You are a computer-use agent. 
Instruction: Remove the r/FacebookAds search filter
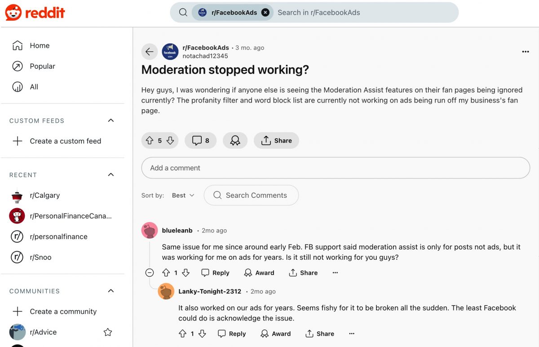(x=265, y=13)
